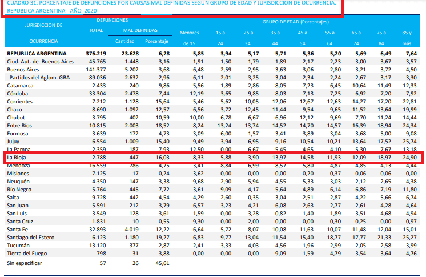Click Santiago del Estero percentage '19,27'
This screenshot has width=426, height=277.
(163, 238)
